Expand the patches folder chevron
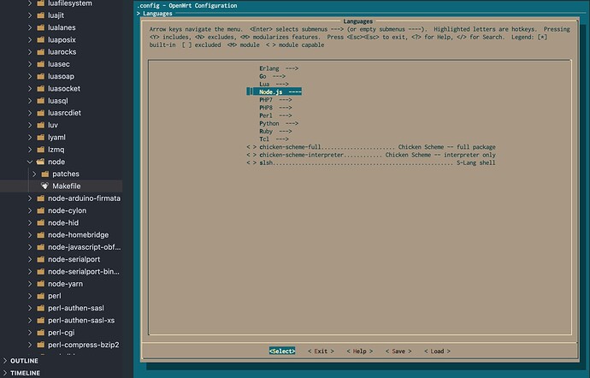Screen dimensions: 590x378 click(x=34, y=174)
